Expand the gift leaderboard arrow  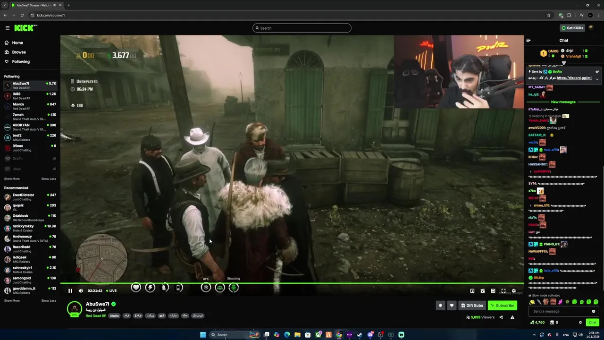(563, 63)
